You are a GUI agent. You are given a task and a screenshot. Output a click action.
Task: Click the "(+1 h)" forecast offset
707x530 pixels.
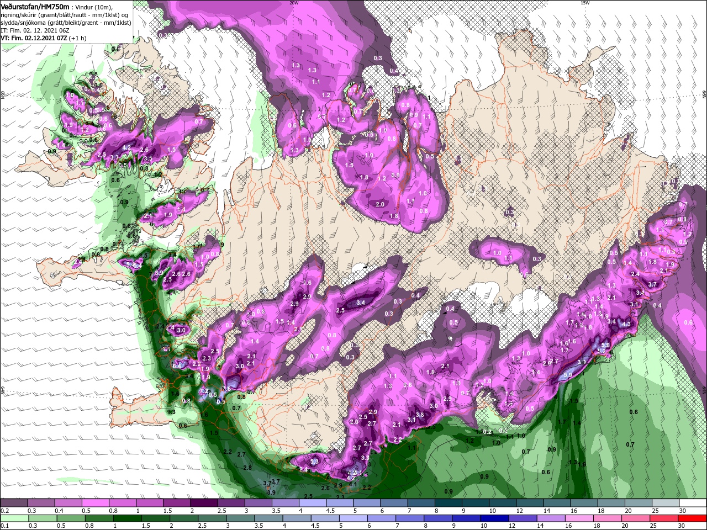78,39
